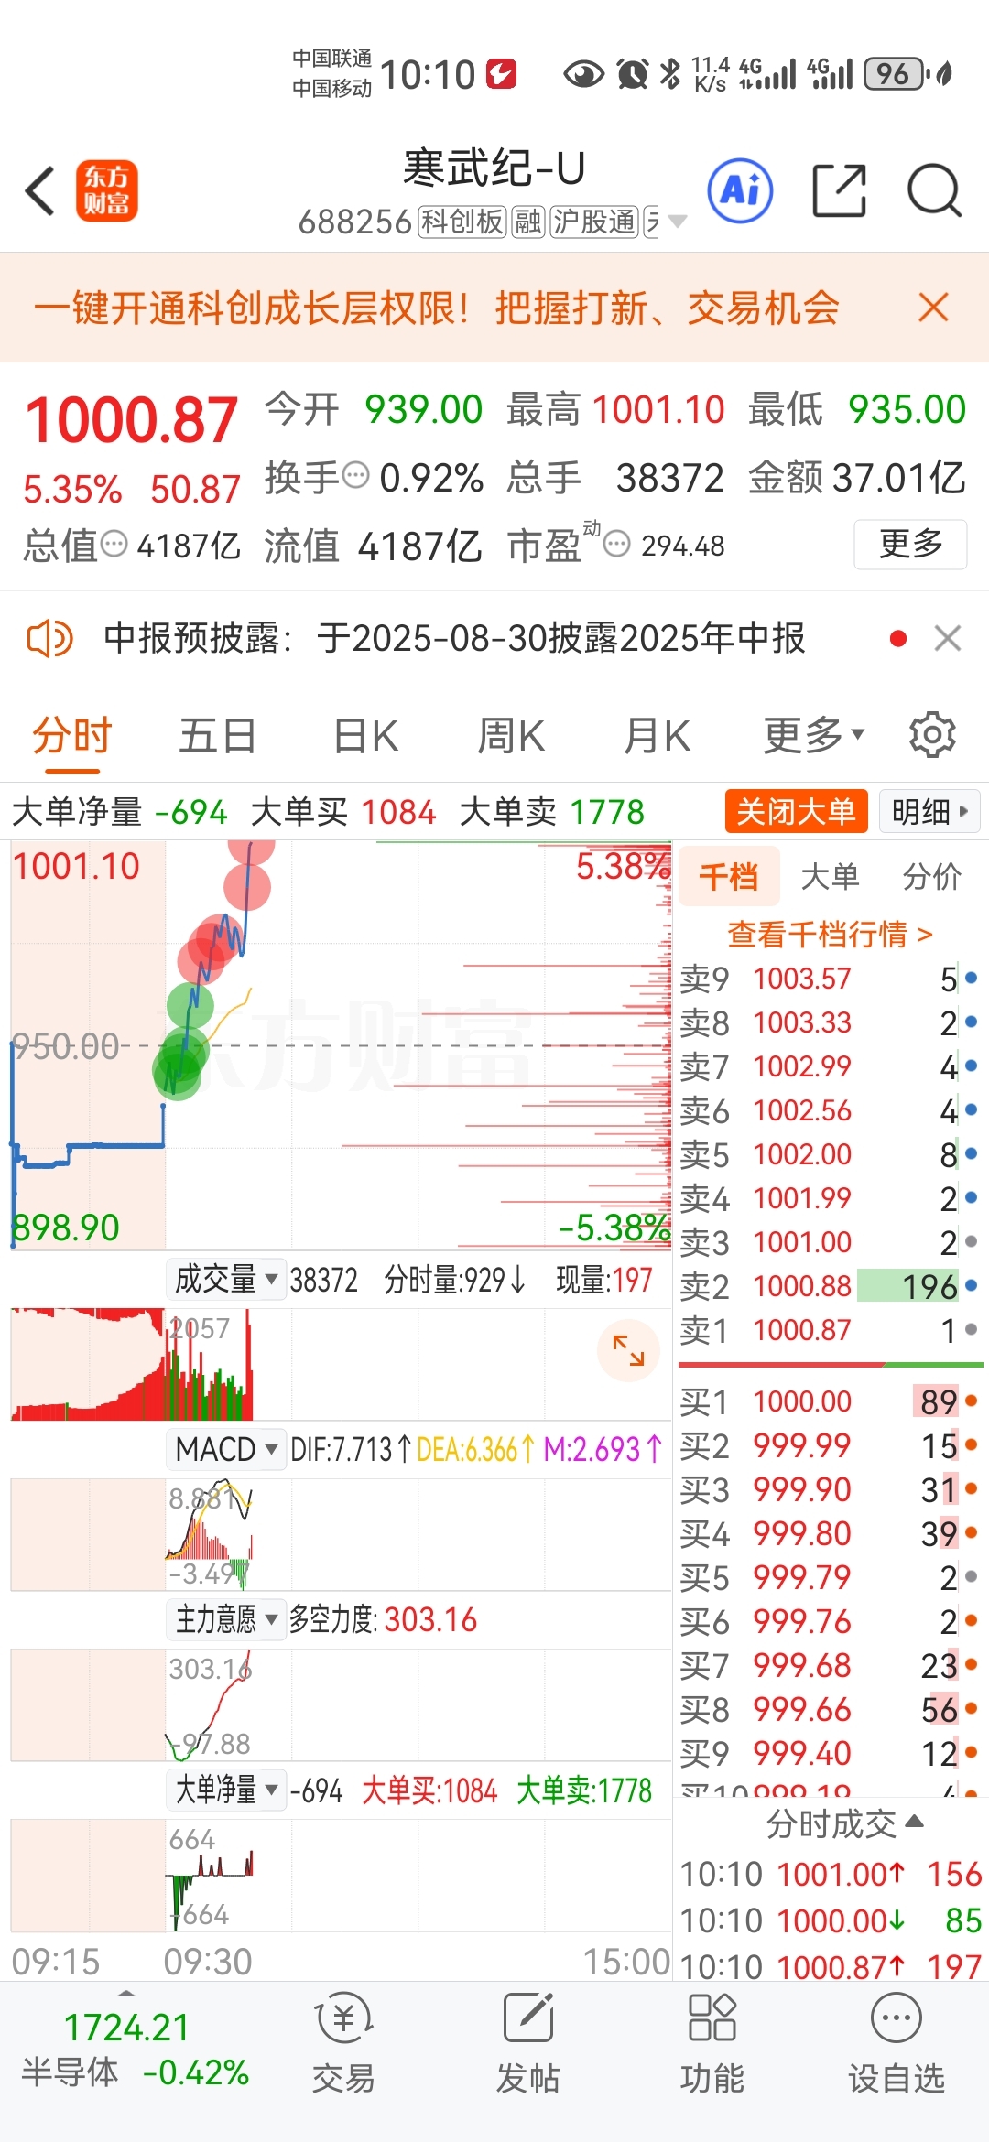Switch to the 周K tab
Image resolution: width=989 pixels, height=2142 pixels.
click(511, 735)
